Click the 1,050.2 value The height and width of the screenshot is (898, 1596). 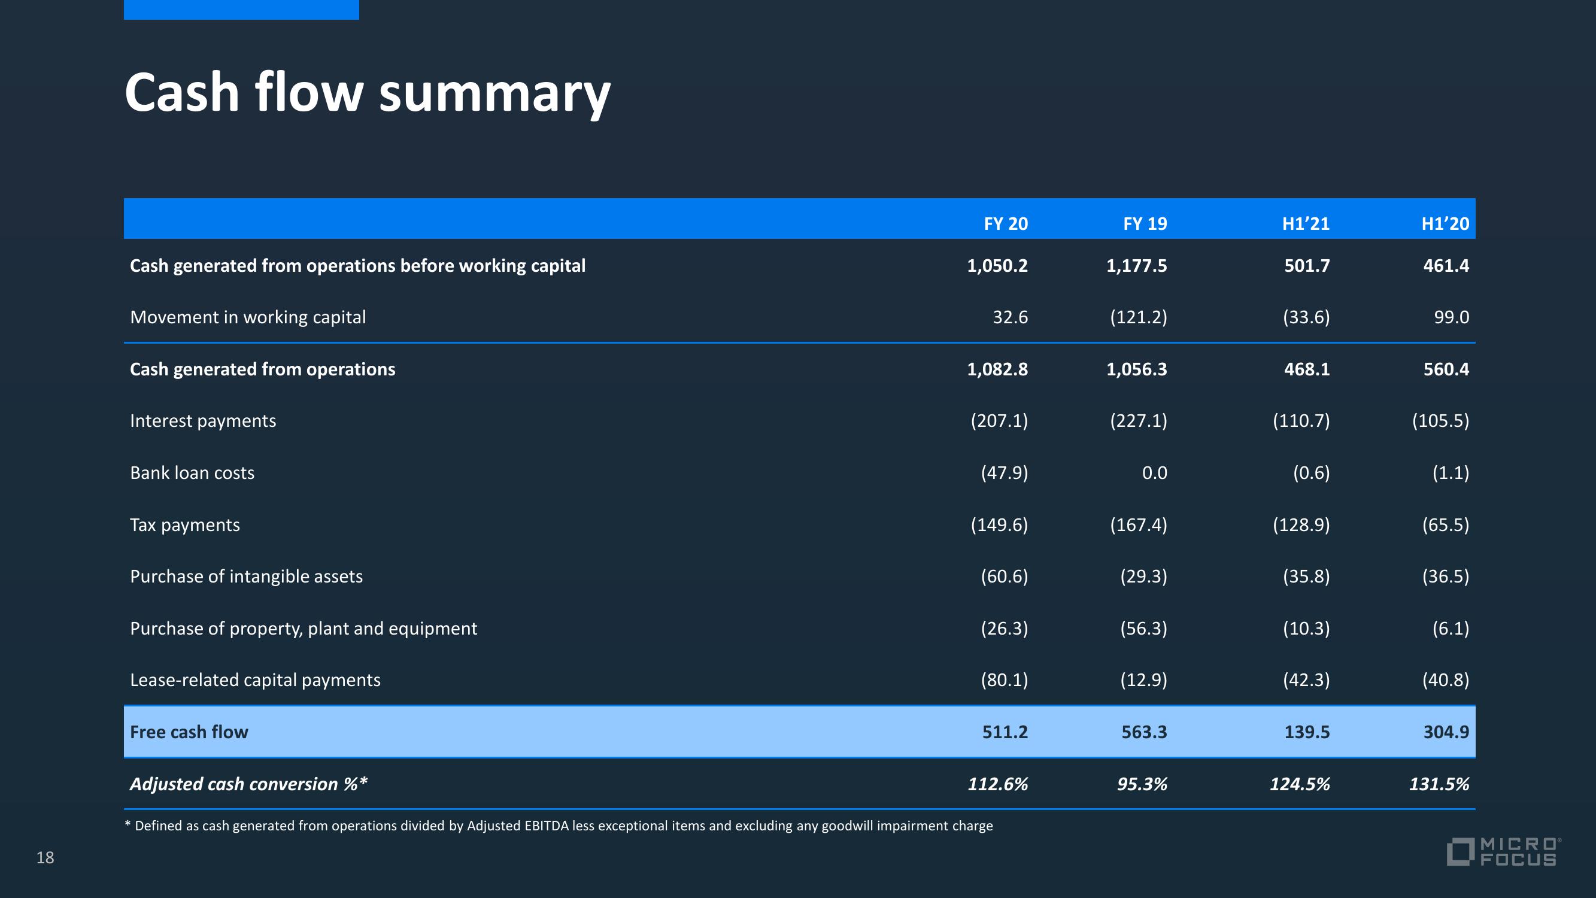(997, 266)
